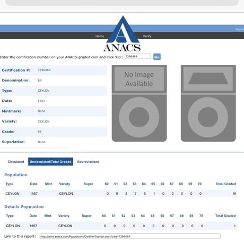Click the Population Variety column header
Screen dimensions: 244x244
65,184
